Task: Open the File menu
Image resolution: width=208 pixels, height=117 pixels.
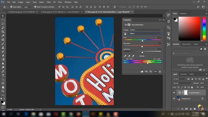Action: click(x=8, y=2)
